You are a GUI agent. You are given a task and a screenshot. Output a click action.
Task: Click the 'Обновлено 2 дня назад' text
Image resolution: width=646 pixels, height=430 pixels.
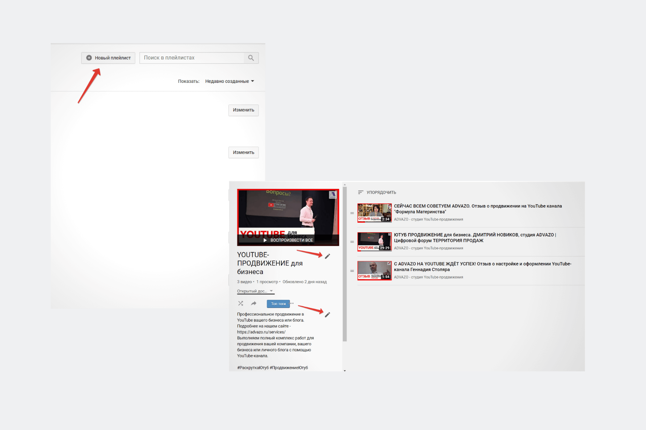coord(305,282)
